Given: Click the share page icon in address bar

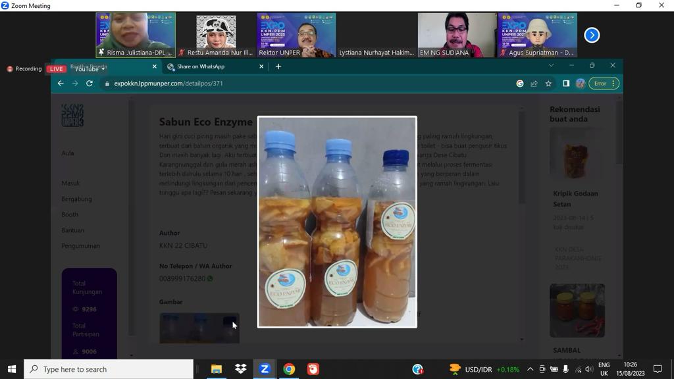Looking at the screenshot, I should point(534,84).
